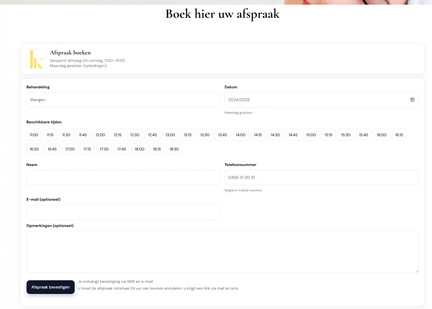
Task: Click inside the Opmerkingen text area
Action: pos(222,252)
